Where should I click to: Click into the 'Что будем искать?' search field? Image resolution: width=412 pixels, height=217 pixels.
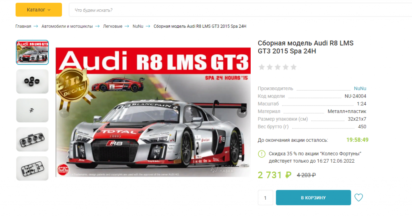pyautogui.click(x=241, y=10)
